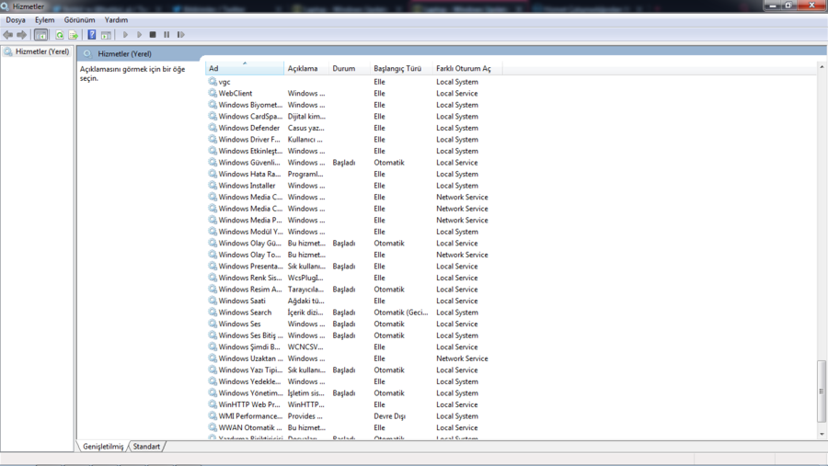Viewport: 828px width, 466px height.
Task: Click the gear icon beside Windows Media P...
Action: 213,220
